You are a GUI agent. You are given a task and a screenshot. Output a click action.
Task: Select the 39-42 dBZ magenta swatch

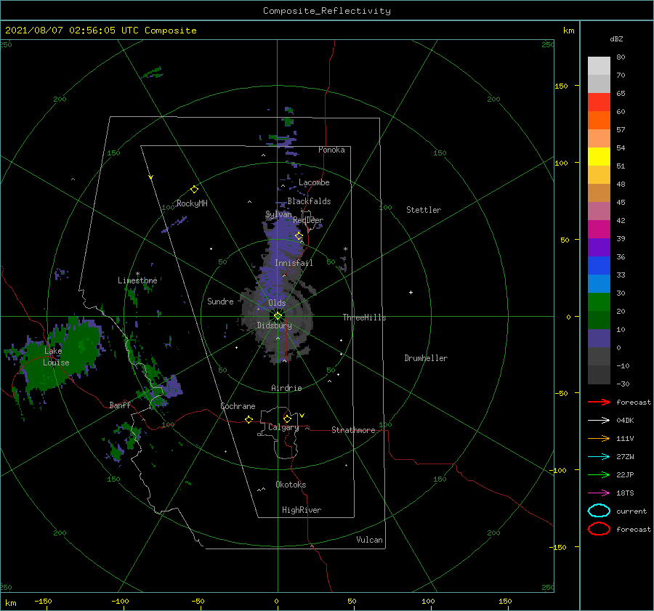tap(599, 229)
